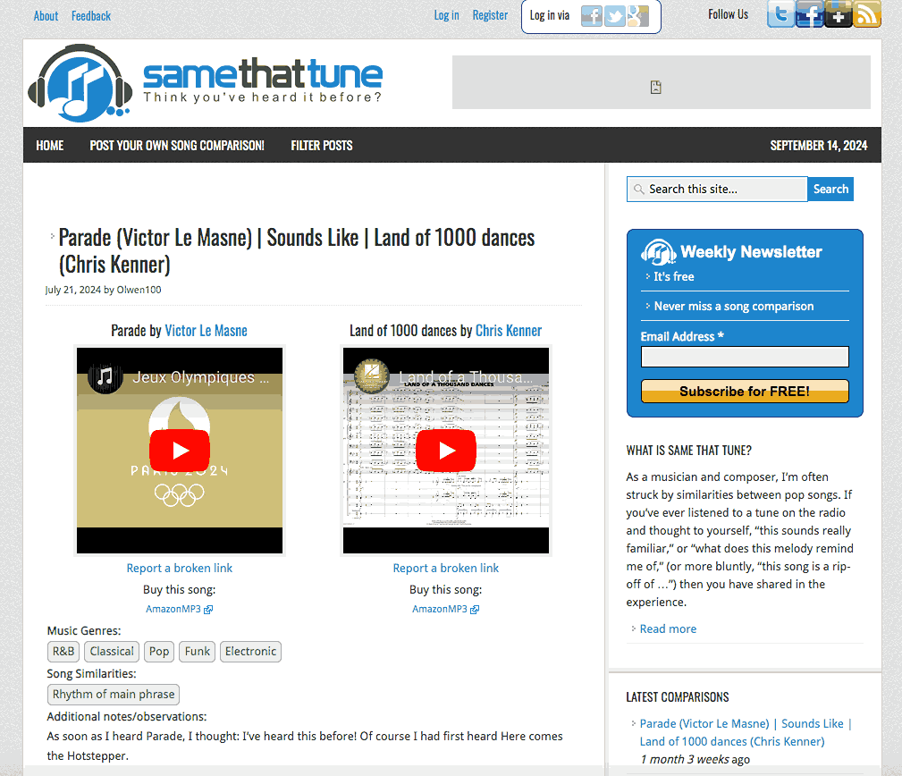Click the Log in link
902x776 pixels.
pyautogui.click(x=446, y=15)
